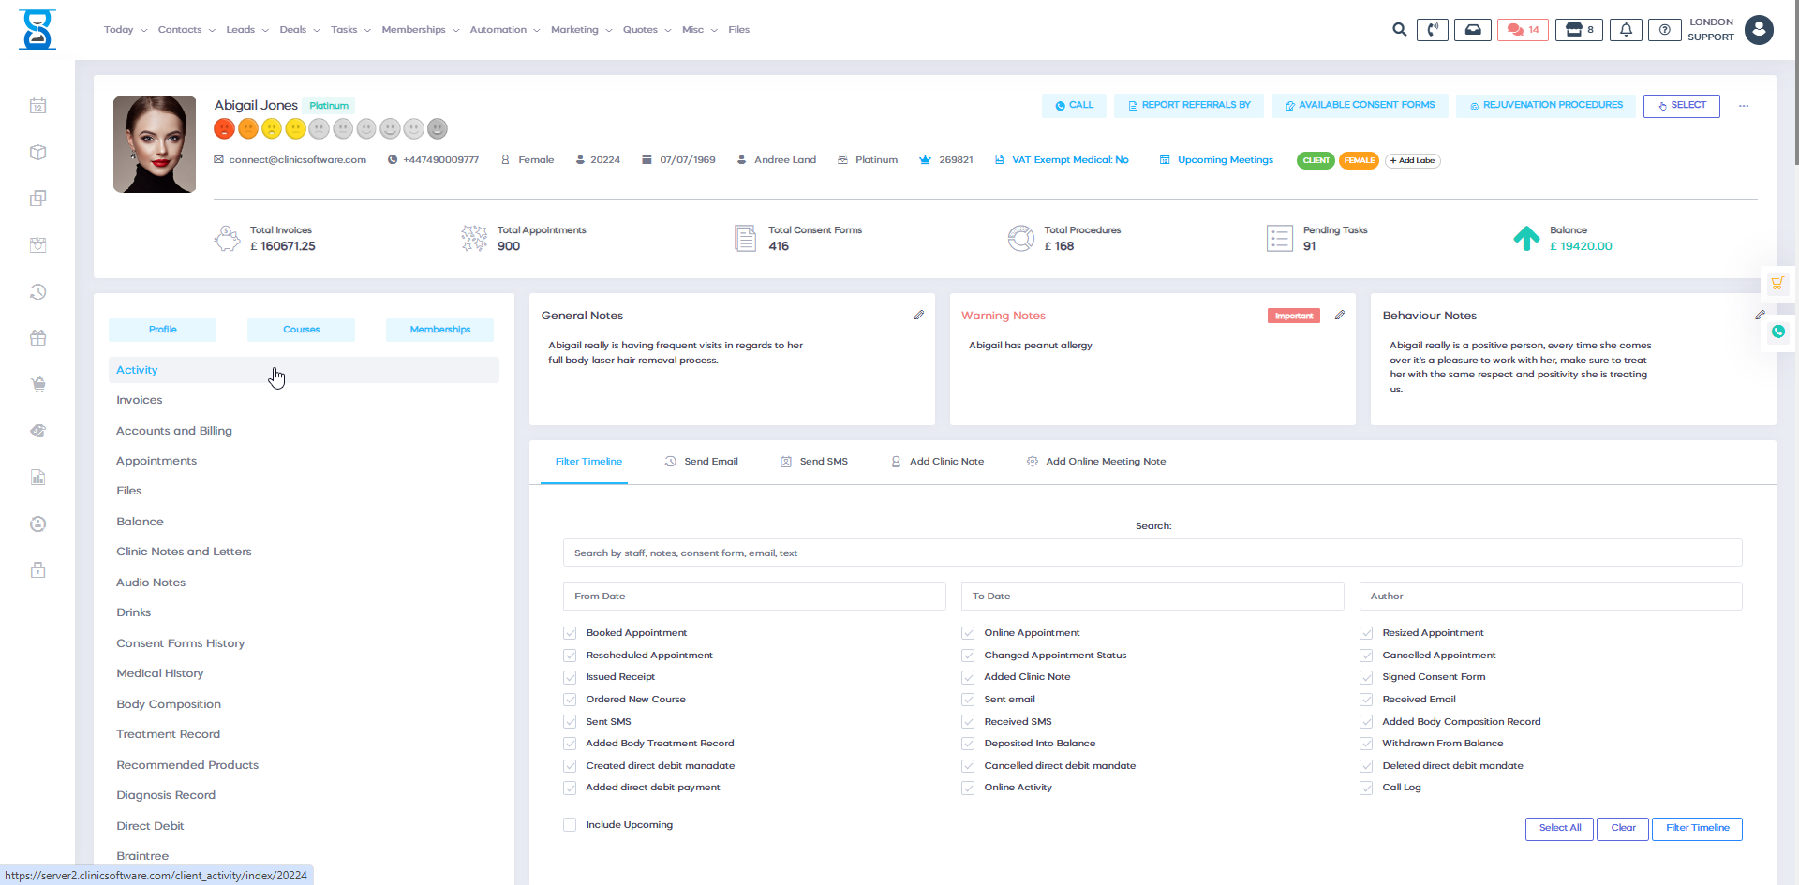This screenshot has height=885, width=1799.
Task: Enable the Include Upcoming checkbox
Action: 570,825
